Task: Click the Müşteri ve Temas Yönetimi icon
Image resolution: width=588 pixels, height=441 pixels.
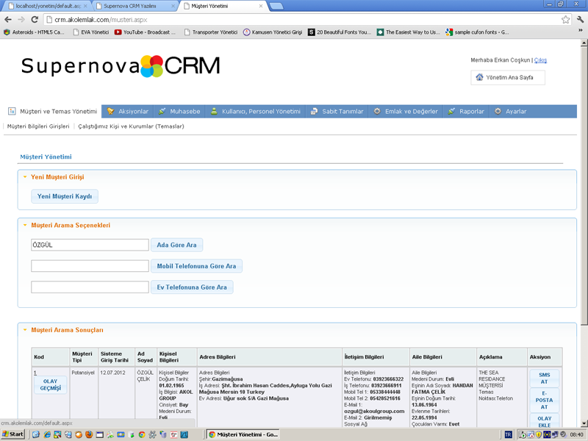Action: [x=12, y=111]
